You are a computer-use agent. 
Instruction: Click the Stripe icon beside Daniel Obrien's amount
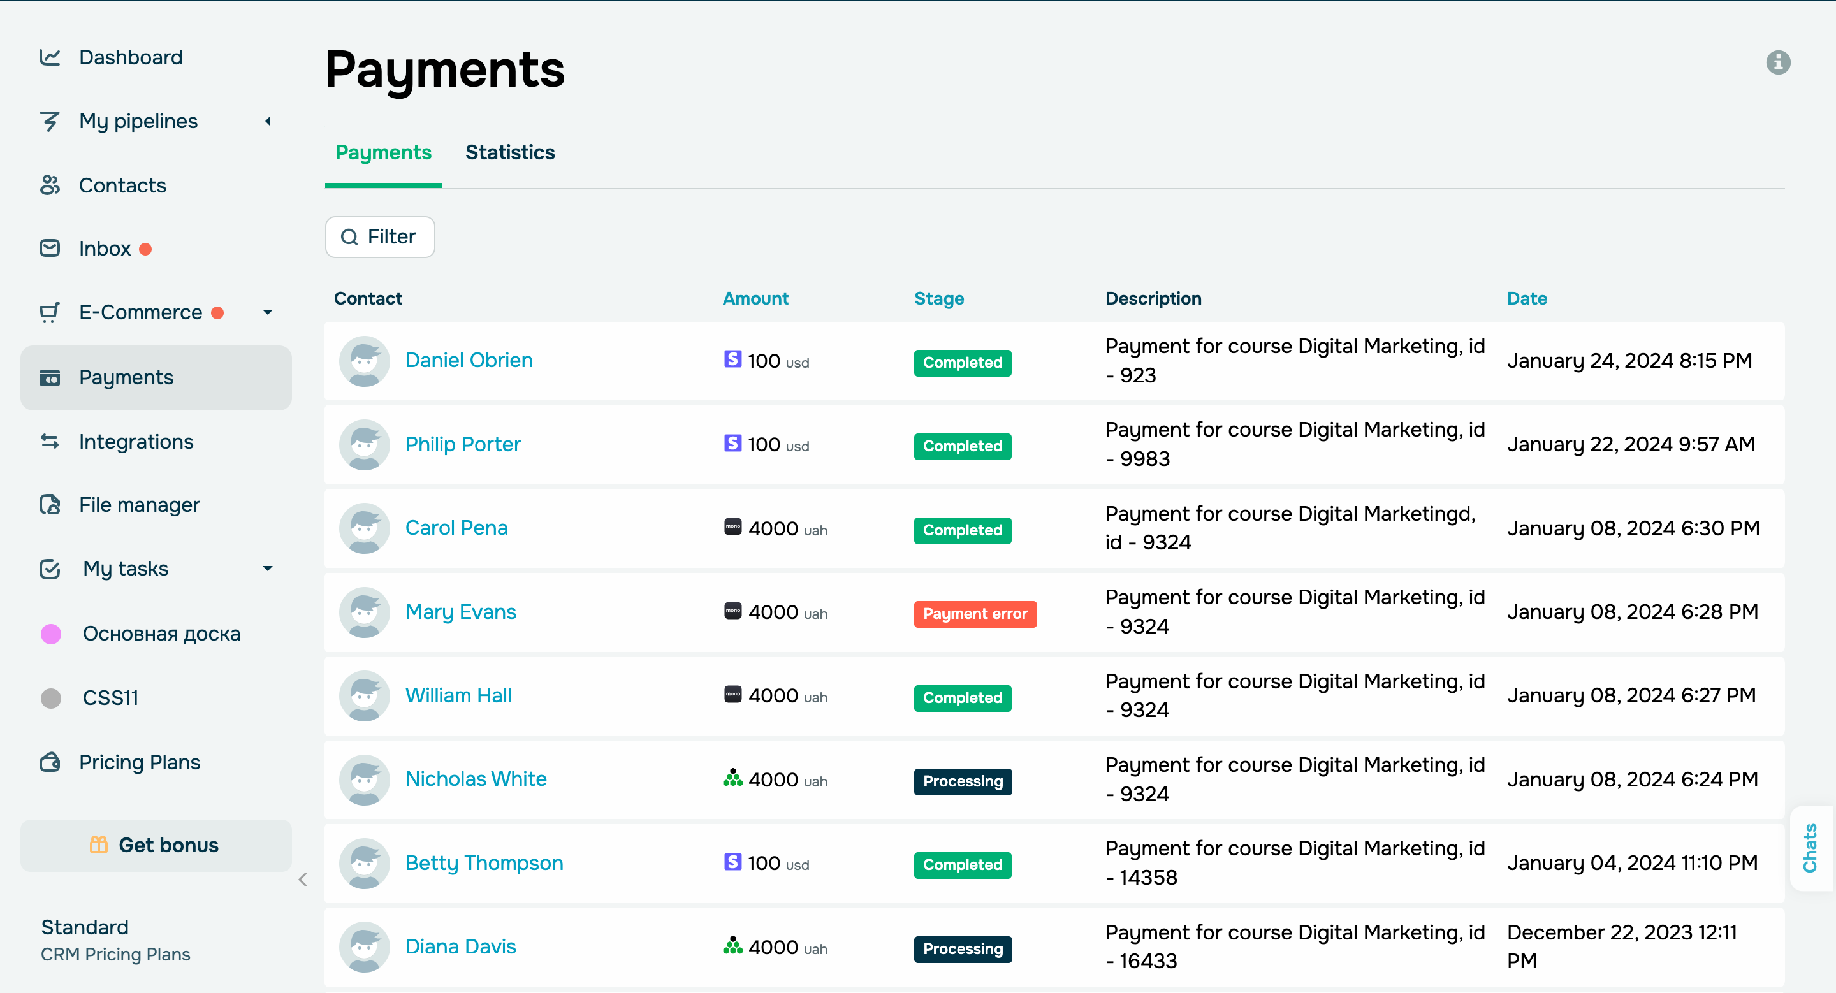732,359
